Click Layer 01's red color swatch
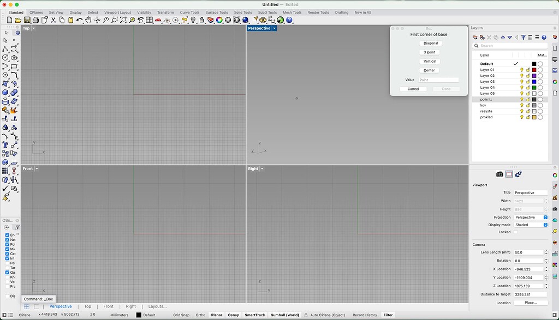 (534, 70)
